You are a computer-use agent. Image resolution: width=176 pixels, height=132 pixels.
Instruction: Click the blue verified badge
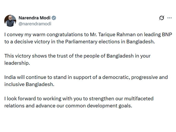click(x=54, y=18)
